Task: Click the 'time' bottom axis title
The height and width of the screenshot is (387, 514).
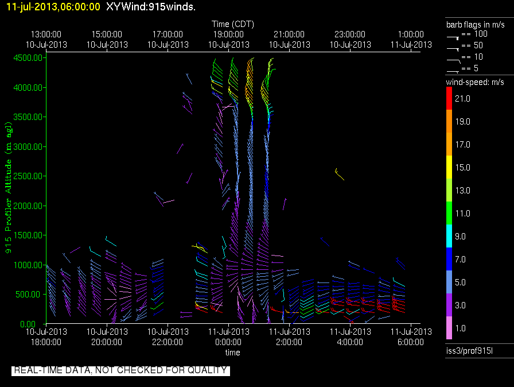Action: click(x=232, y=353)
